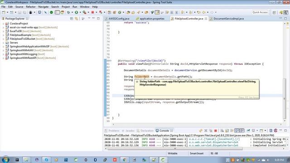Click the Back navigation arrow icon
The width and height of the screenshot is (290, 163).
coord(204,12)
